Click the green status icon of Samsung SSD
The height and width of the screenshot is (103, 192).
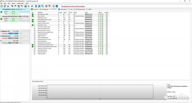pos(1,19)
